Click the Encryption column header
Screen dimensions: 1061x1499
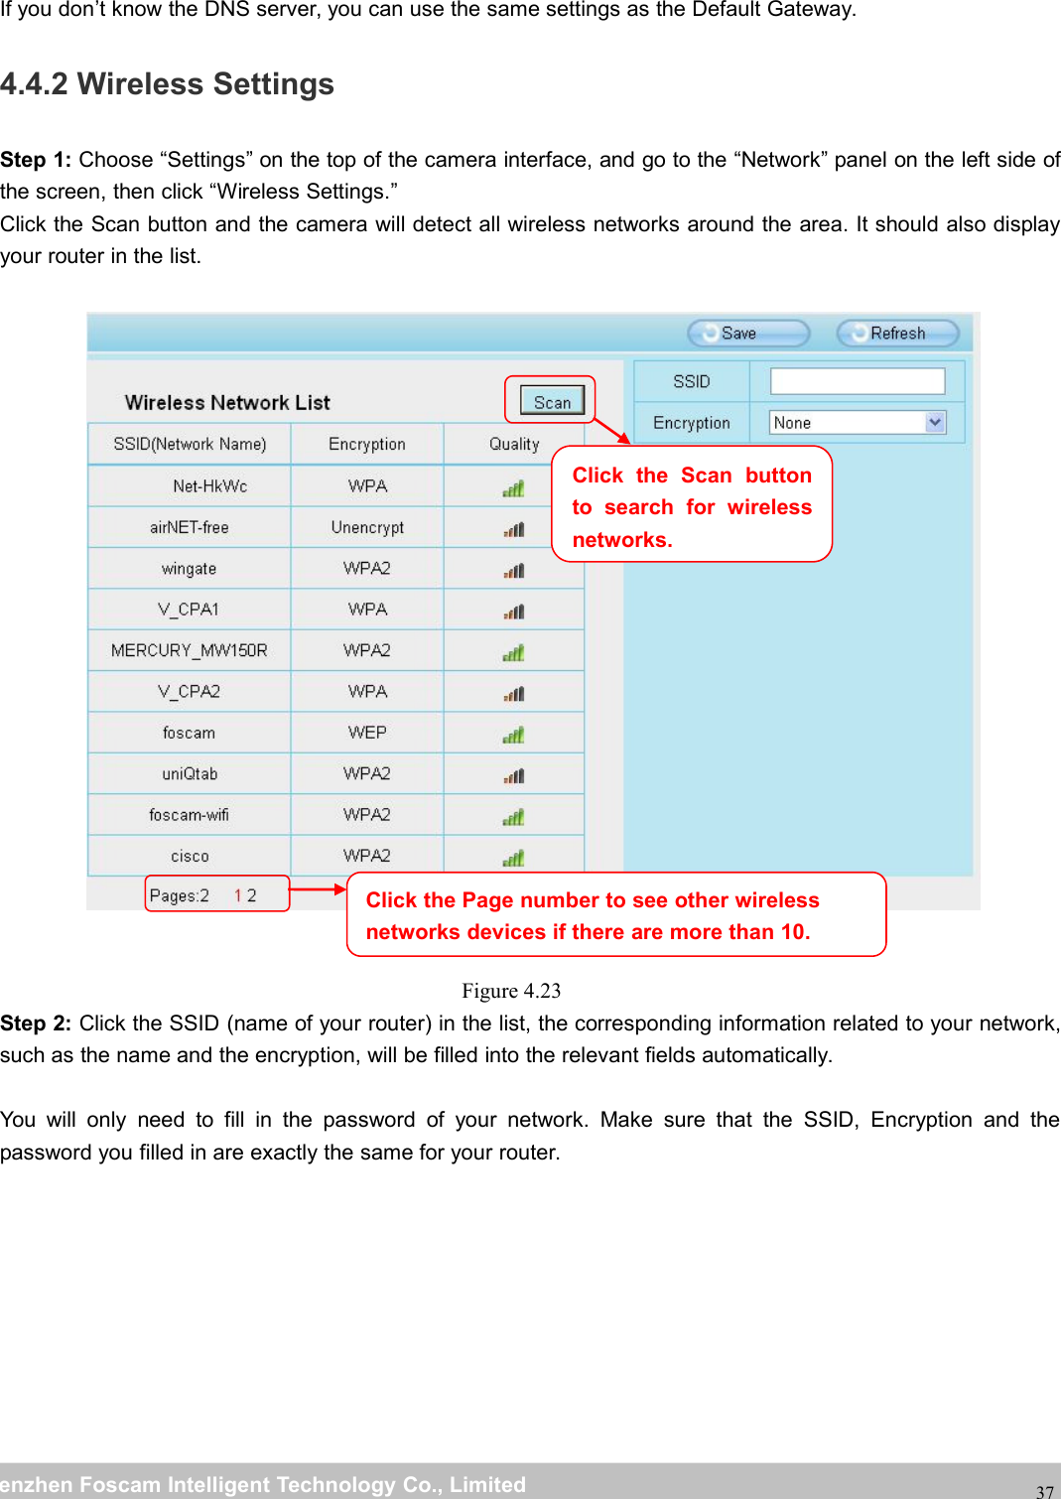click(367, 444)
